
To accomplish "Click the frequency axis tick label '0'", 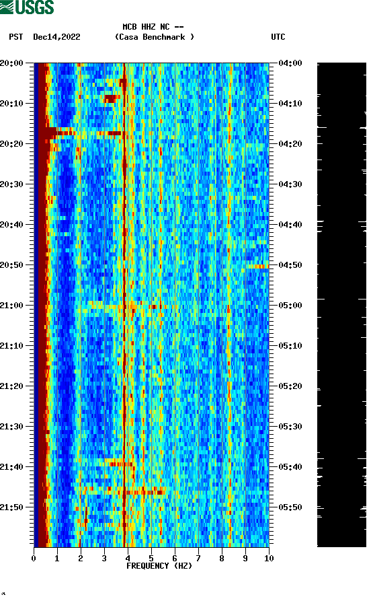I will tap(34, 559).
